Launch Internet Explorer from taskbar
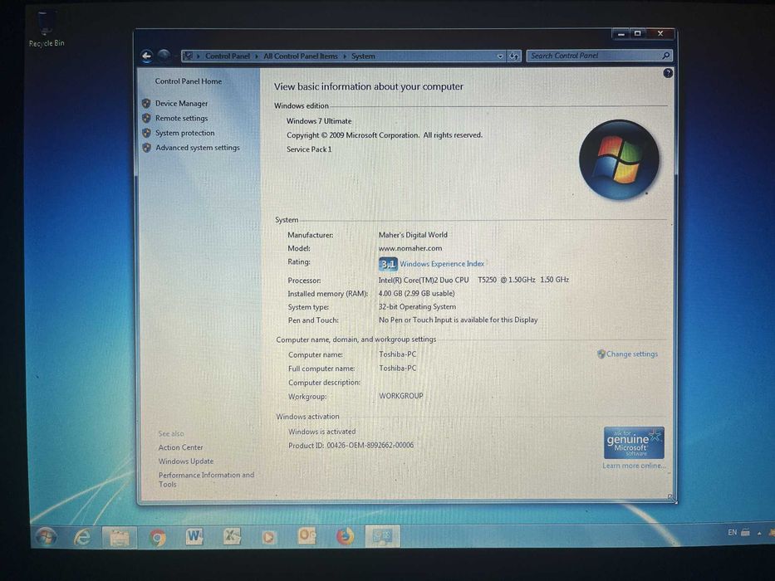Screen dimensions: 775x581 pyautogui.click(x=82, y=536)
